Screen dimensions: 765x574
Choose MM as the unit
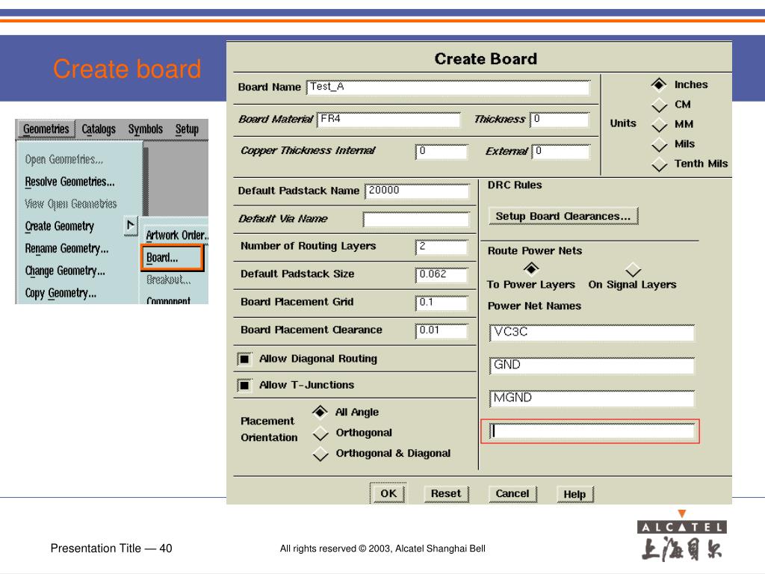[x=659, y=125]
